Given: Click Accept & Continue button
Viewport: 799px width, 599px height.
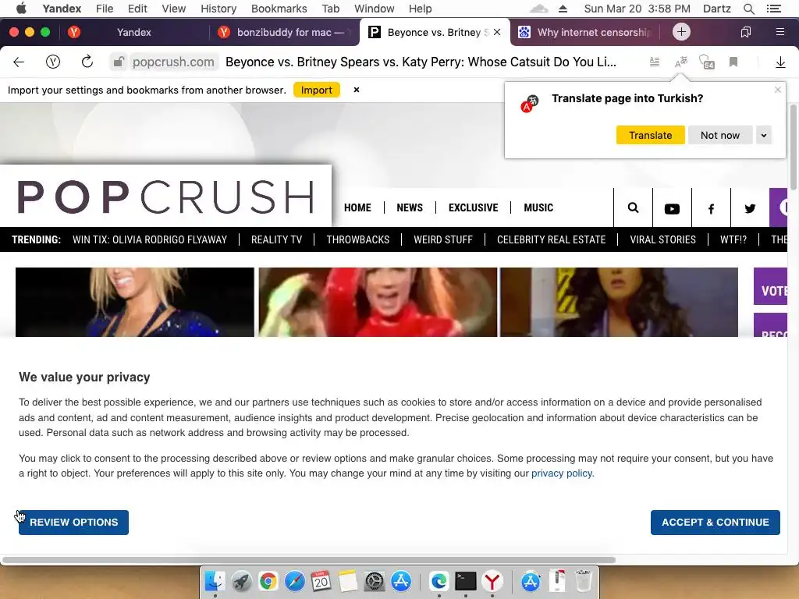Looking at the screenshot, I should tap(715, 523).
